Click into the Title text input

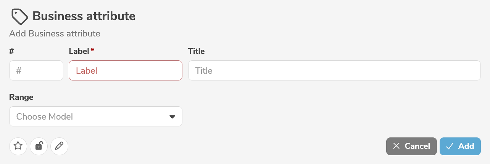(334, 71)
